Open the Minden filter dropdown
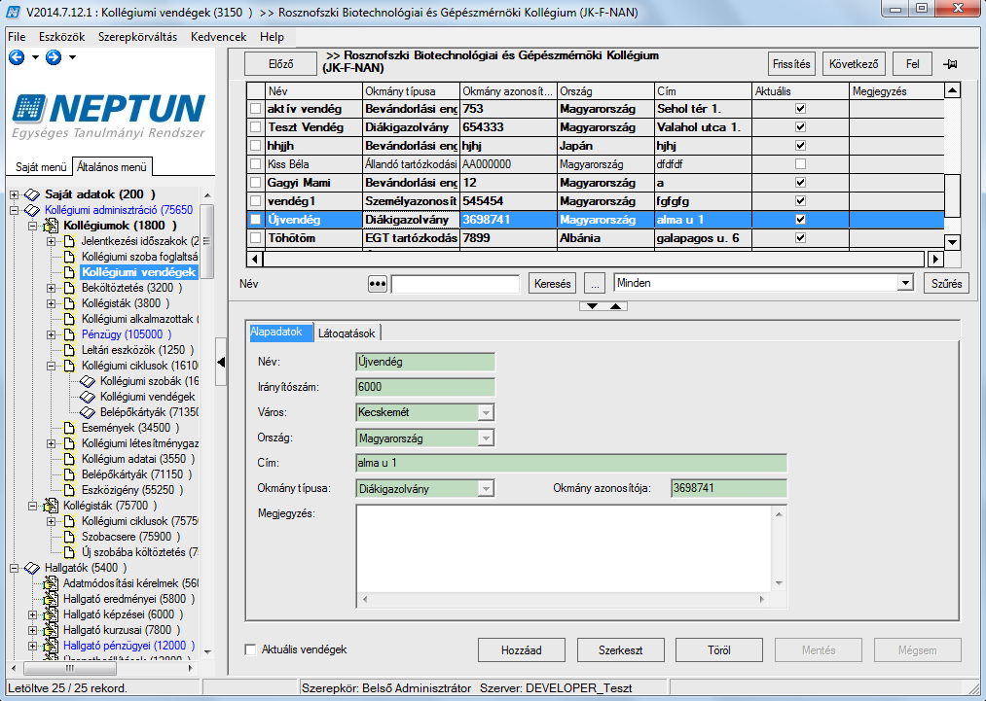This screenshot has height=701, width=986. [x=905, y=283]
